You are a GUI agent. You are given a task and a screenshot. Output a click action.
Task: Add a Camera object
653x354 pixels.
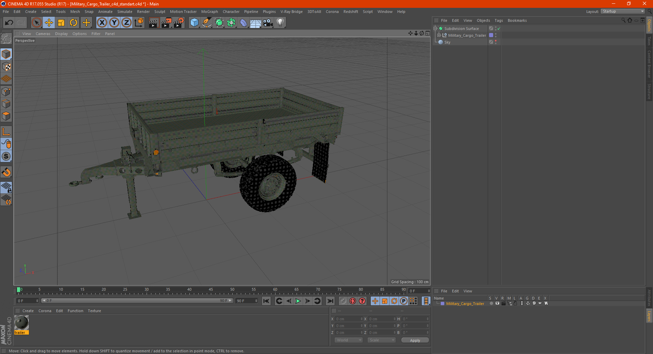(x=268, y=23)
